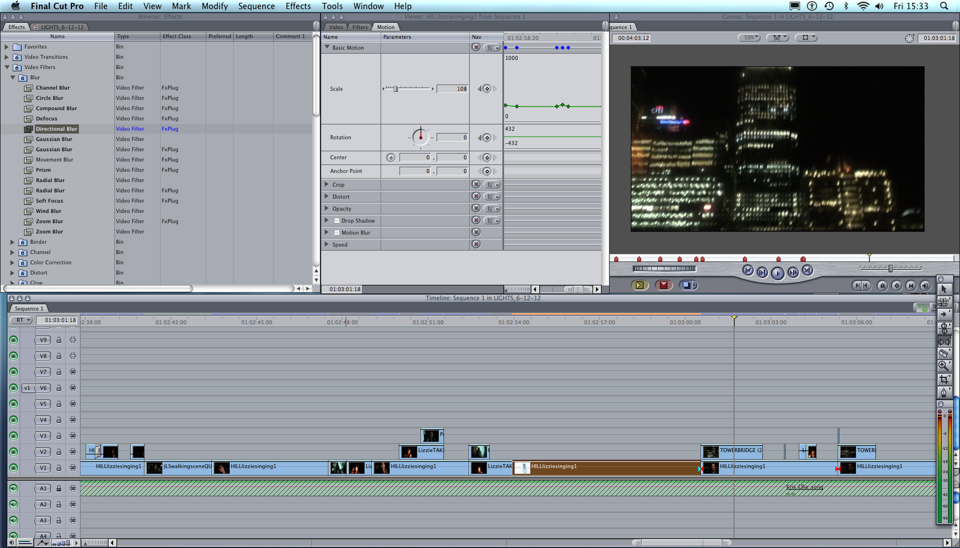This screenshot has width=960, height=548.
Task: Select the highlighted HILLlizziesinging1 clip
Action: pyautogui.click(x=606, y=468)
